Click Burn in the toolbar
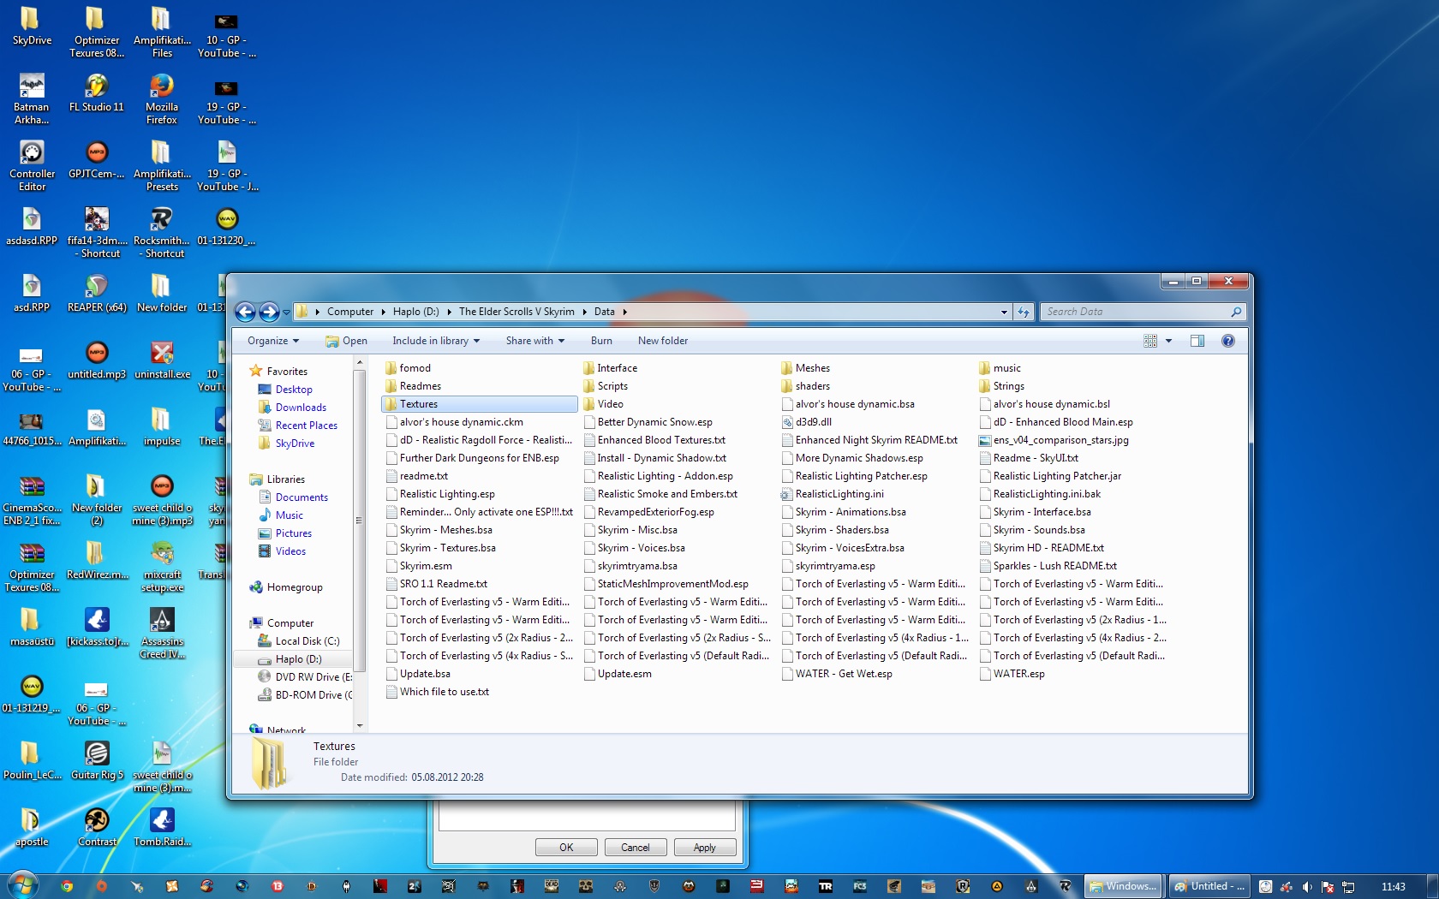Image resolution: width=1439 pixels, height=899 pixels. pos(601,341)
